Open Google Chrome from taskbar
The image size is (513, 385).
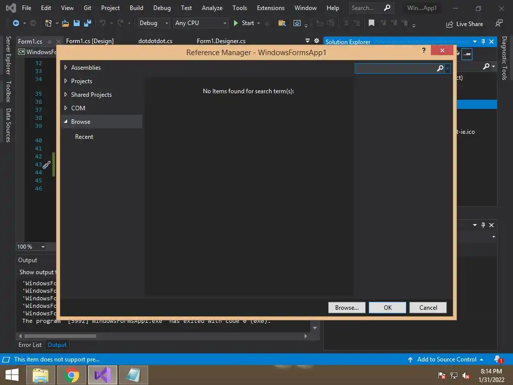pos(72,375)
